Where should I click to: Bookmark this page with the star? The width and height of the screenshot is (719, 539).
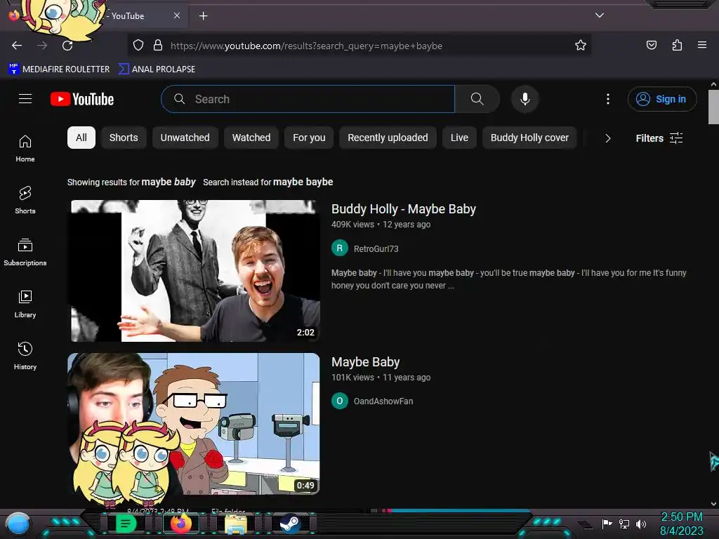click(x=581, y=46)
